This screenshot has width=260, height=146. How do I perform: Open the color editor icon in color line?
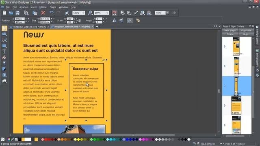click(x=9, y=140)
